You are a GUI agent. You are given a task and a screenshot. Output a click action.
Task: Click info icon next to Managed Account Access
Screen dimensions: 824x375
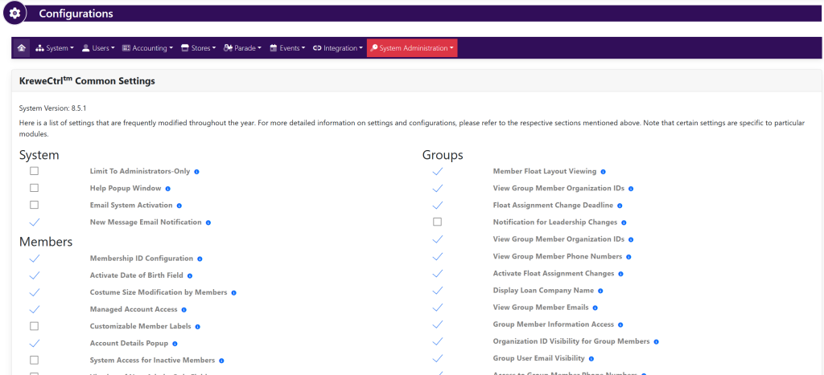pyautogui.click(x=184, y=310)
